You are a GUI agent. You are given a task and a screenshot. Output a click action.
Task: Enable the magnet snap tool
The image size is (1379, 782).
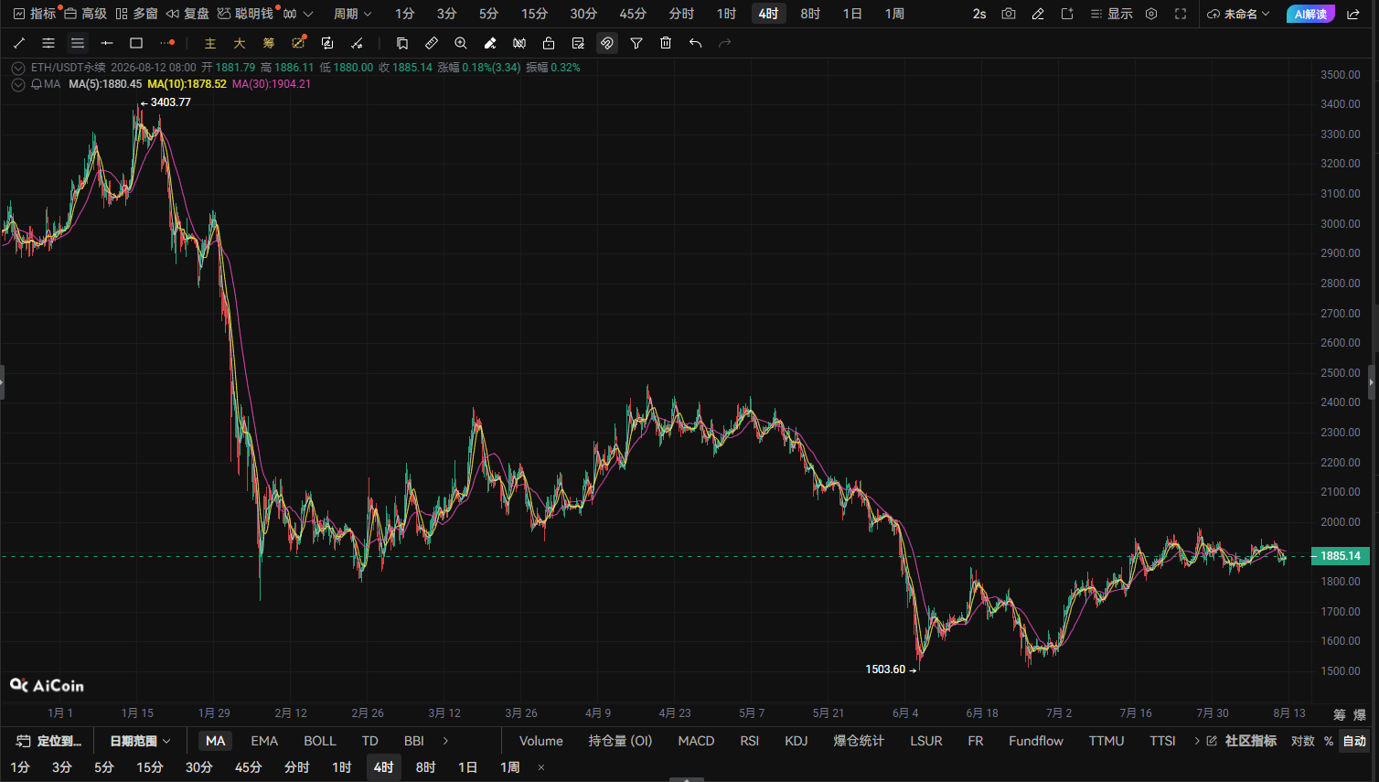tap(606, 43)
